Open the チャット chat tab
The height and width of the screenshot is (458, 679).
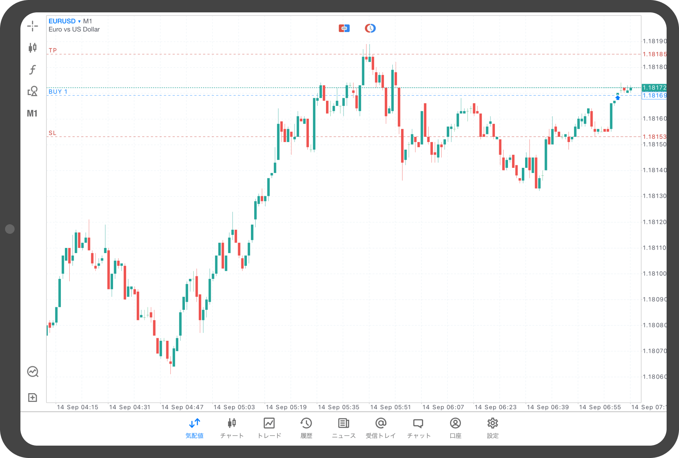[419, 428]
